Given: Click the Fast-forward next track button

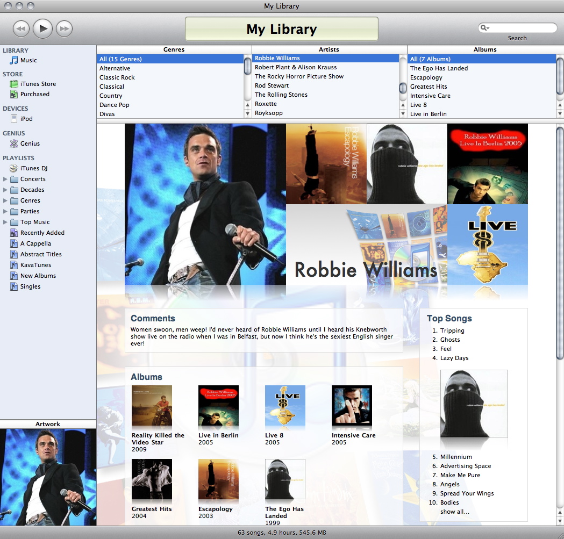Looking at the screenshot, I should tap(65, 29).
